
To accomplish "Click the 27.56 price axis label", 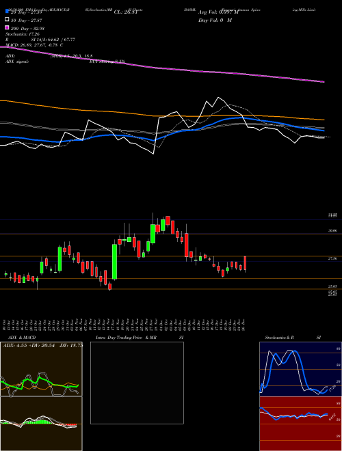I will (x=332, y=258).
